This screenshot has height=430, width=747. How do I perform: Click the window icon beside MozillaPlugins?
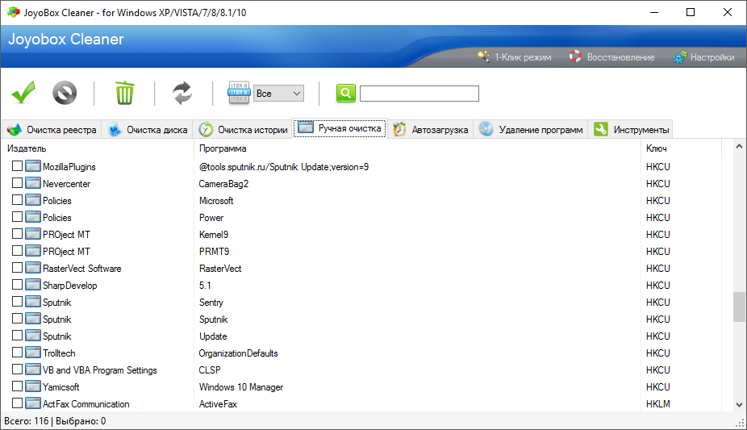tap(33, 165)
